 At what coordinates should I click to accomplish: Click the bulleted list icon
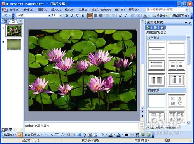click(x=113, y=16)
